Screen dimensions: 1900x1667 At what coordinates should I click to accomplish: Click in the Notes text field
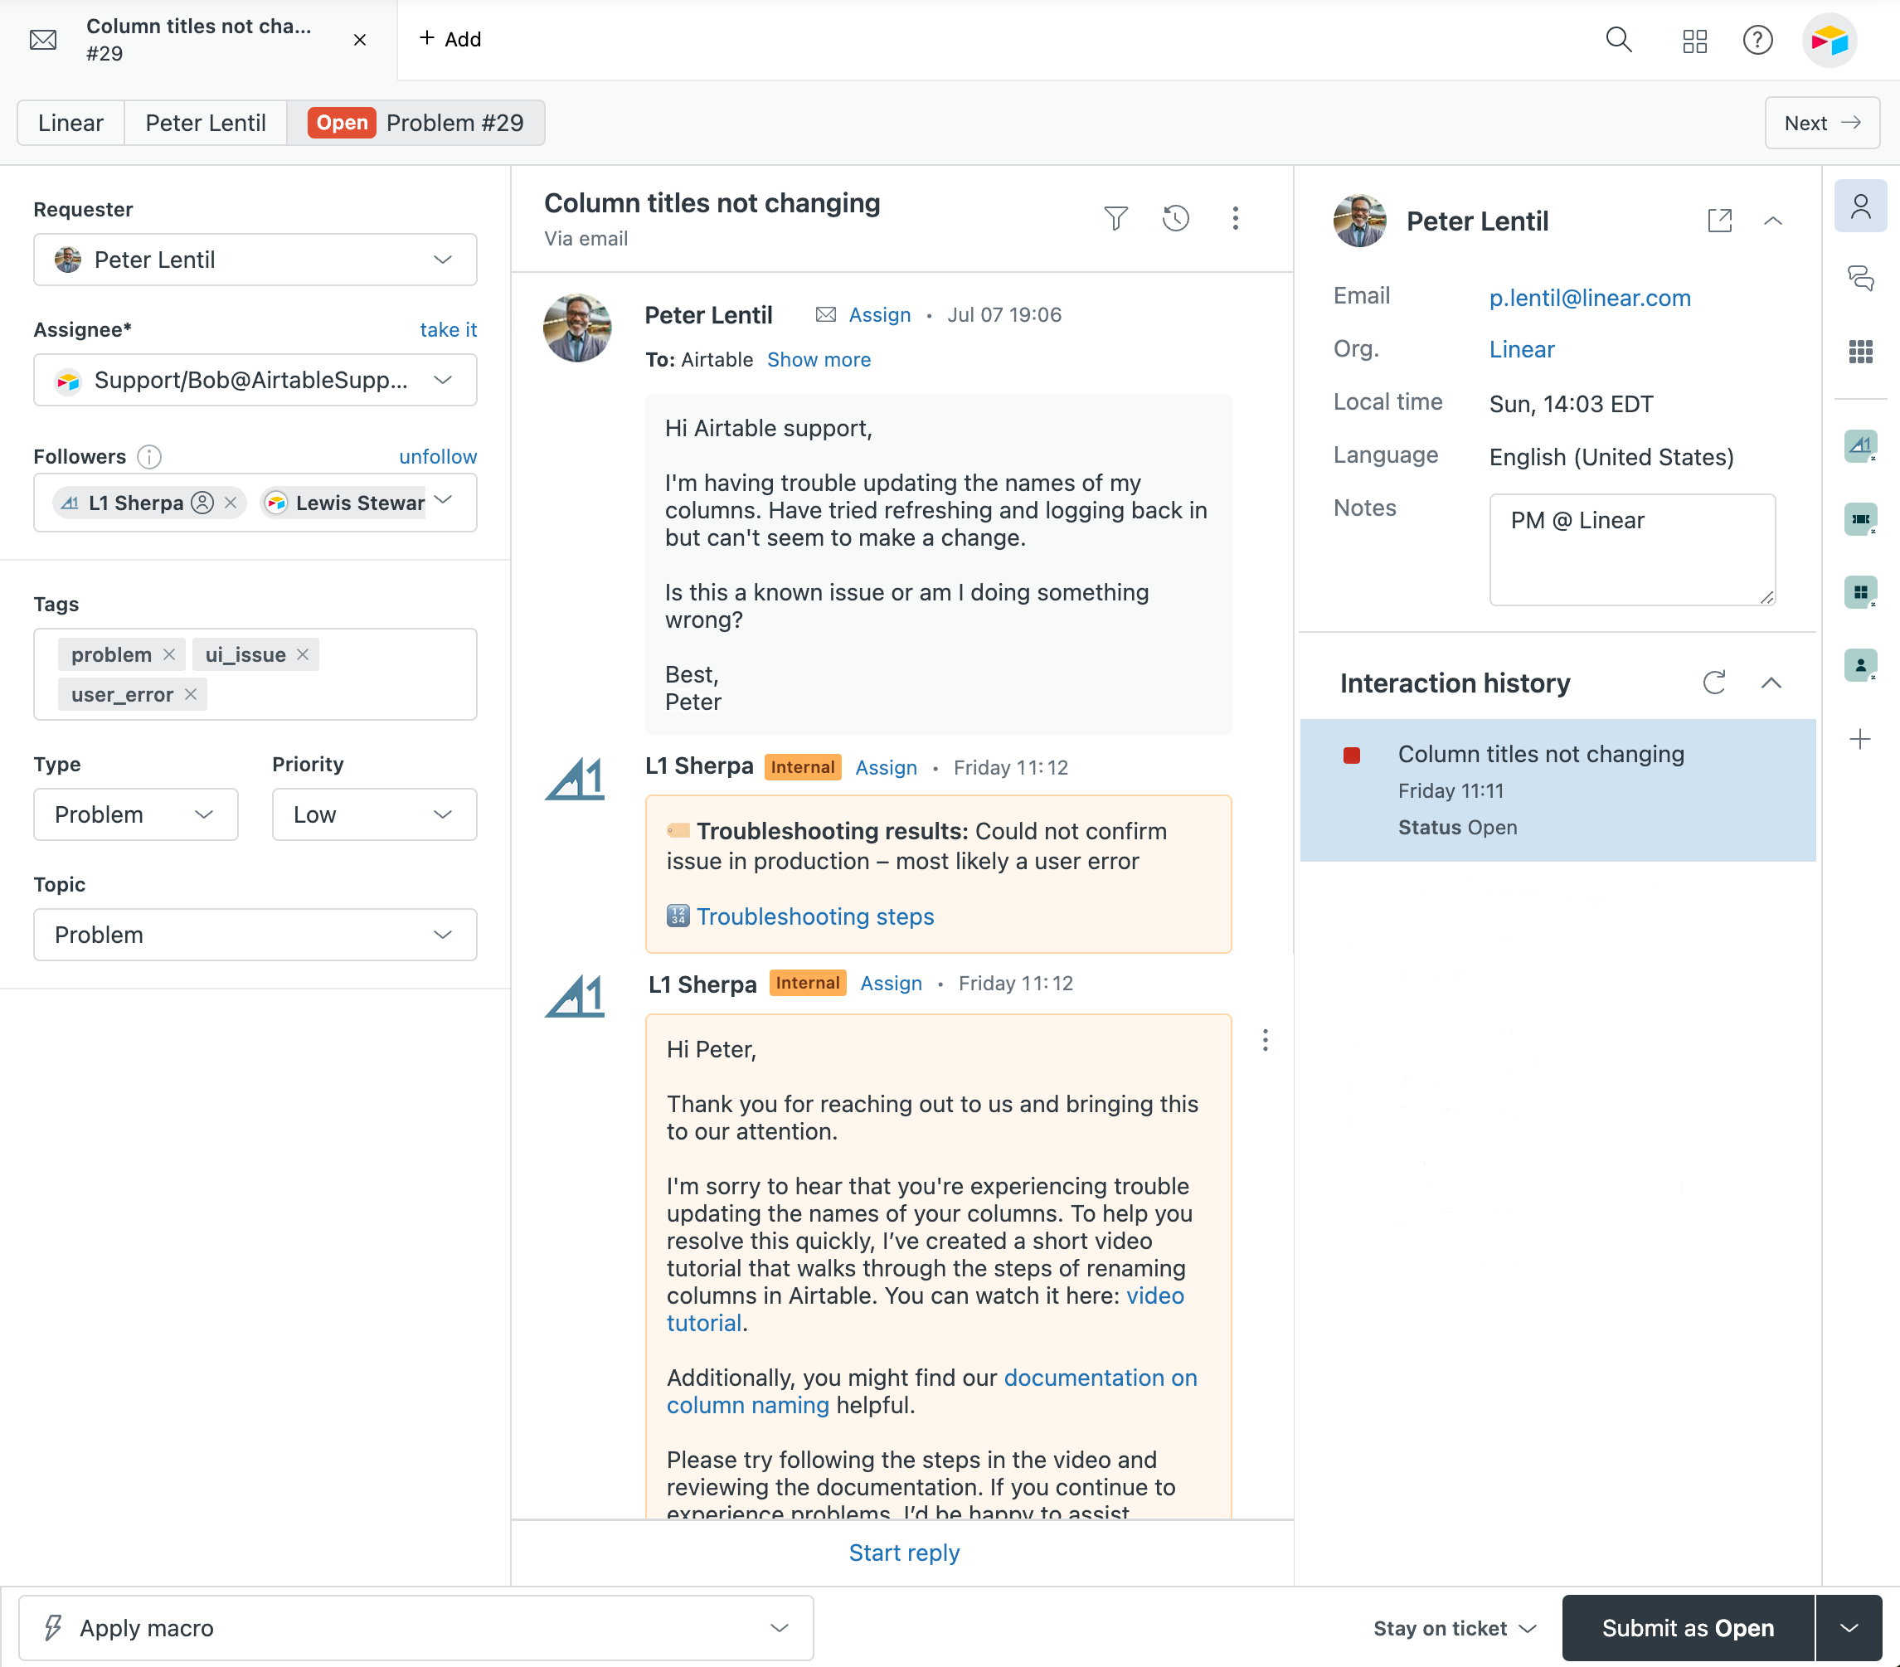[x=1632, y=550]
